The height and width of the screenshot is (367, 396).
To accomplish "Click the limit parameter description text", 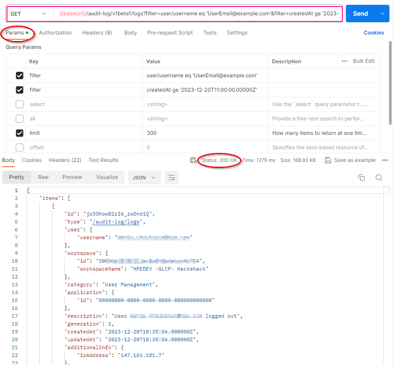I will [319, 133].
